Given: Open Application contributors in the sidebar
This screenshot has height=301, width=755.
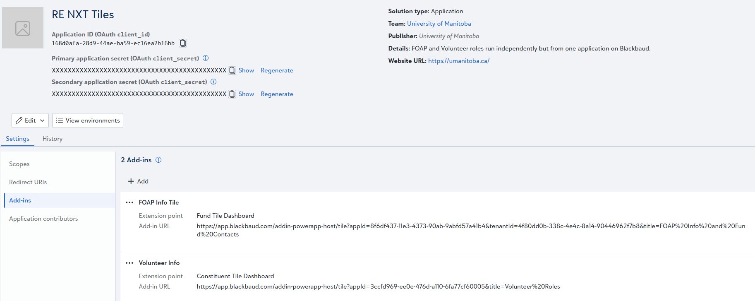Looking at the screenshot, I should (43, 219).
